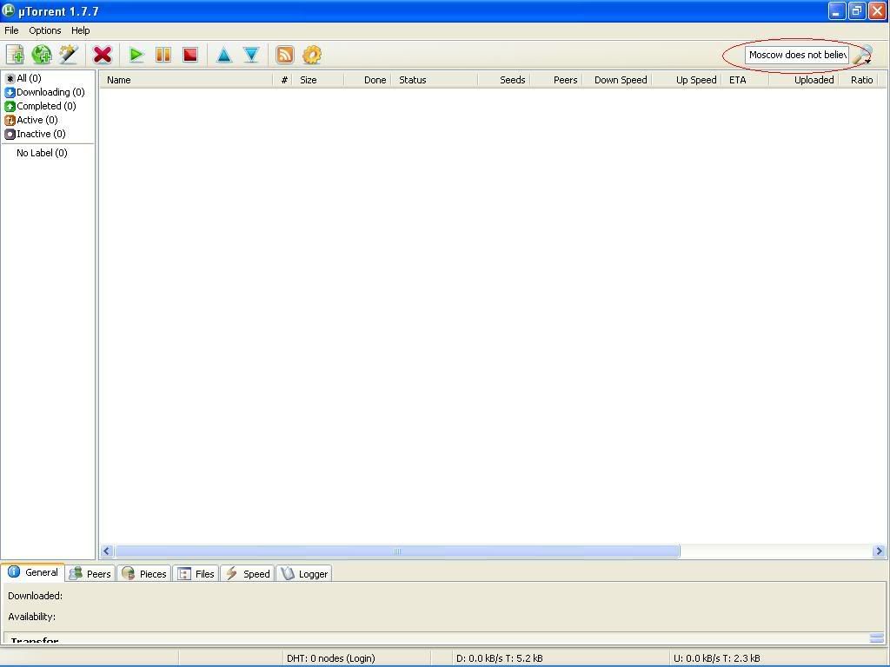Click the red X Remove icon

(x=103, y=55)
